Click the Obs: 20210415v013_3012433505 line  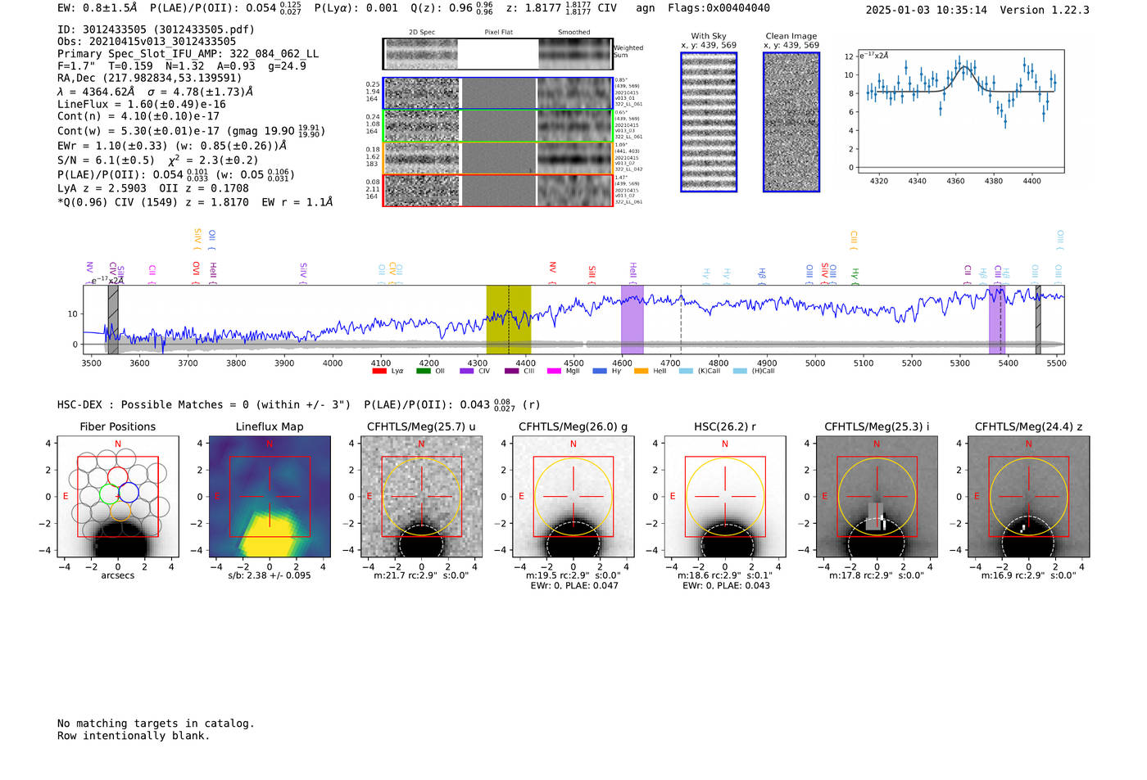click(x=147, y=42)
